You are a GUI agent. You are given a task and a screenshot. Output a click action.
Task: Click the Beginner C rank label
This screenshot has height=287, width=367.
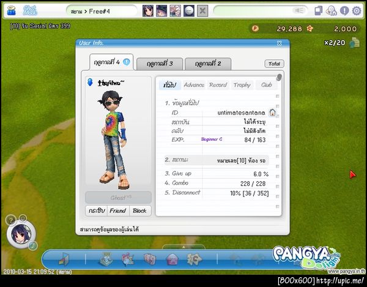(212, 140)
